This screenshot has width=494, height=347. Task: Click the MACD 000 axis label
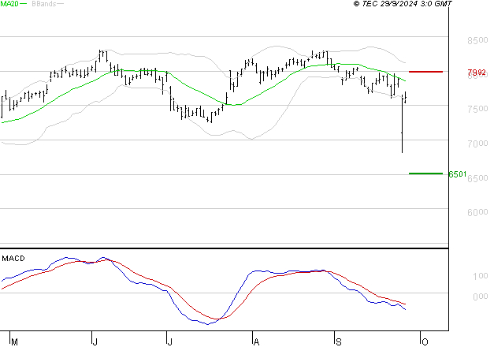tap(480, 297)
